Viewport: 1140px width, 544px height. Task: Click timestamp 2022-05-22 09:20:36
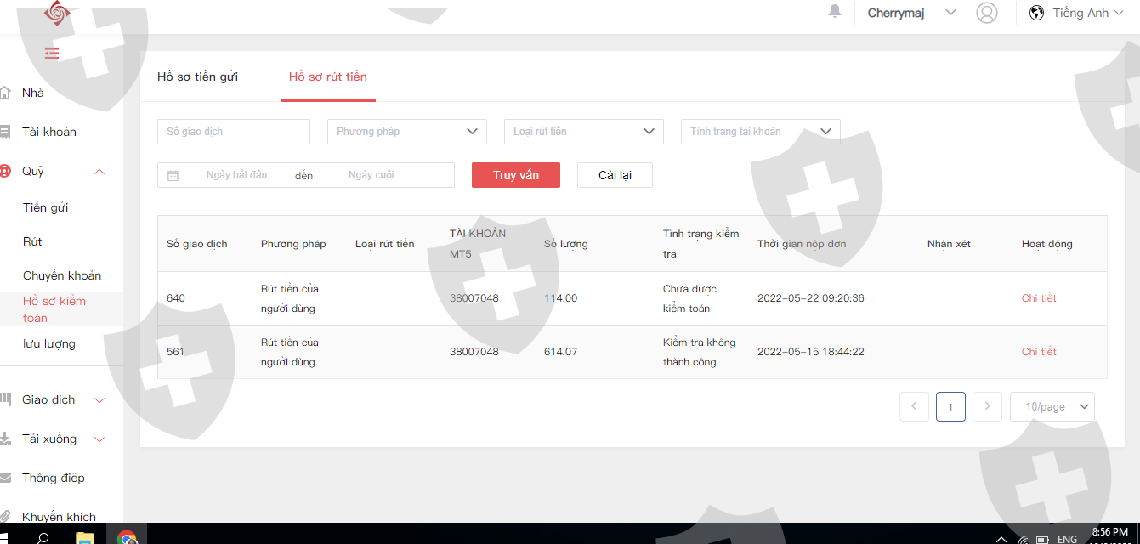(811, 298)
